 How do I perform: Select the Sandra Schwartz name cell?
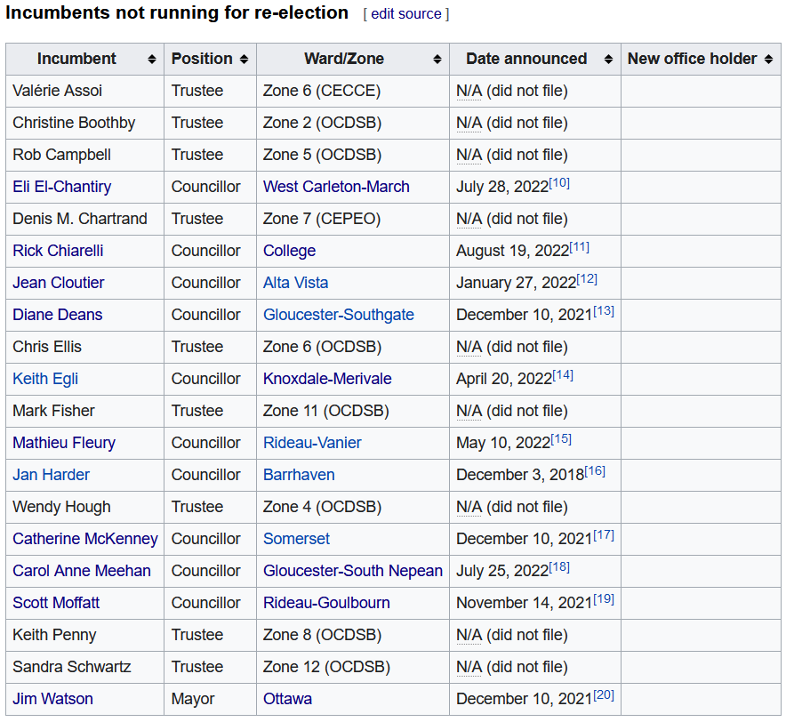(85, 668)
